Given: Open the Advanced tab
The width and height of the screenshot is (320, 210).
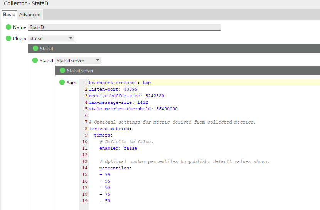Looking at the screenshot, I should click(30, 15).
